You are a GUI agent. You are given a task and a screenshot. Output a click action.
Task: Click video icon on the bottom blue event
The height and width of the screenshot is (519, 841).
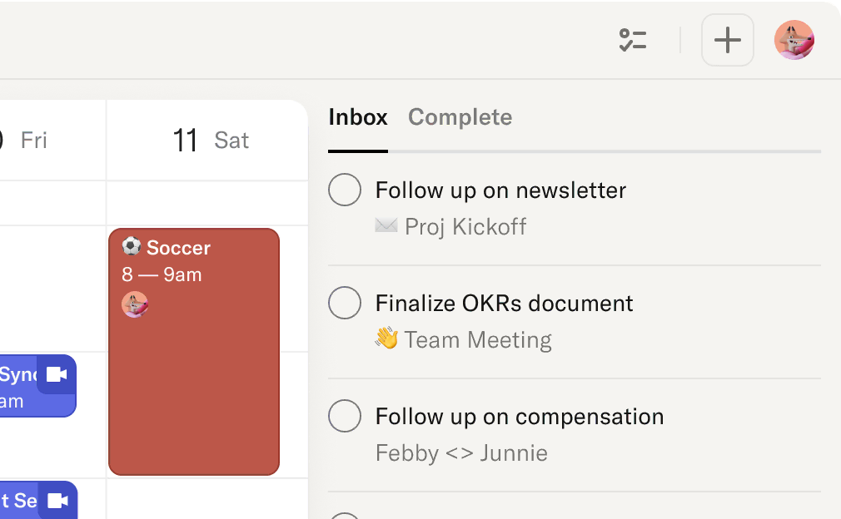(57, 500)
